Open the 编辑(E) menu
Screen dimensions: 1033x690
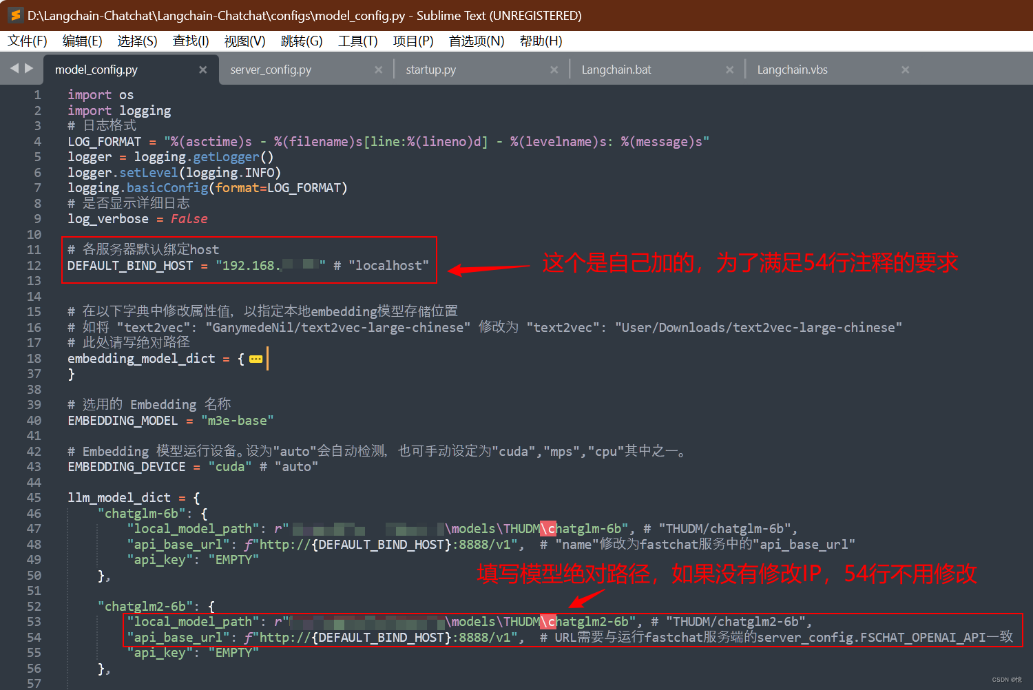click(82, 41)
